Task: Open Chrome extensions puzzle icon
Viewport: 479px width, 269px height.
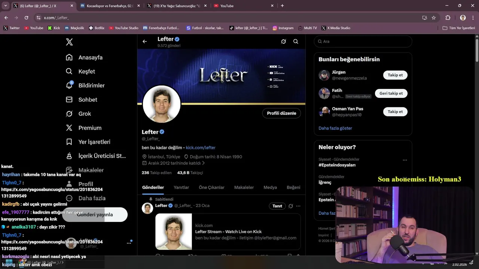Action: [x=448, y=18]
